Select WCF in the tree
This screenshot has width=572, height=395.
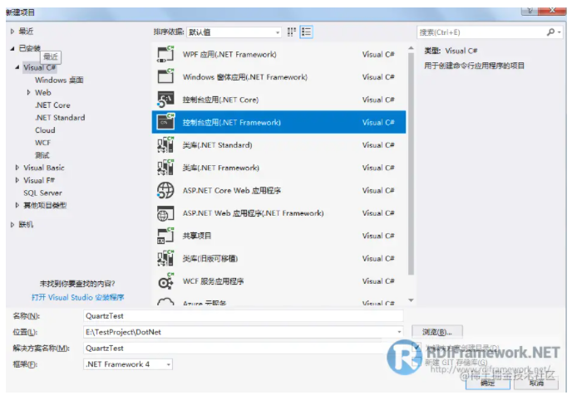[x=42, y=143]
